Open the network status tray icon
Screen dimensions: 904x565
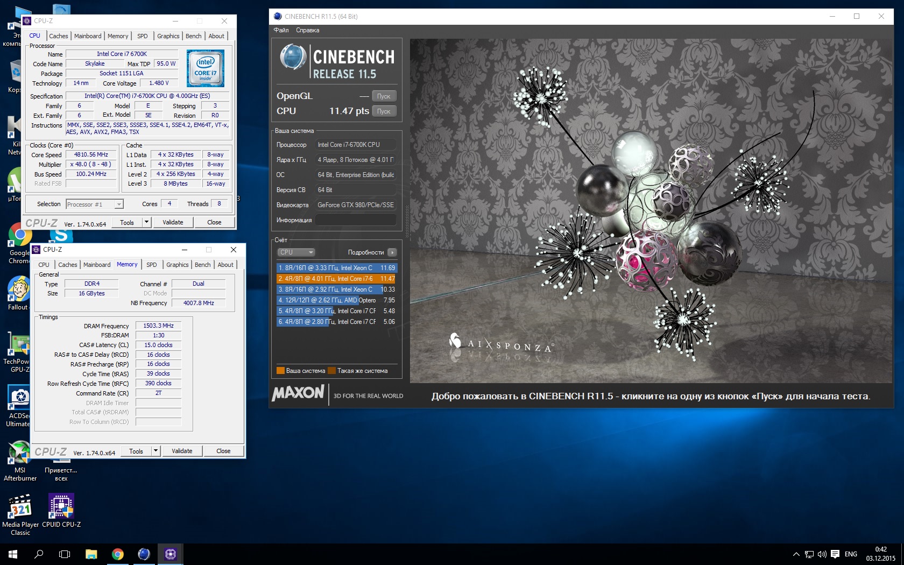809,554
